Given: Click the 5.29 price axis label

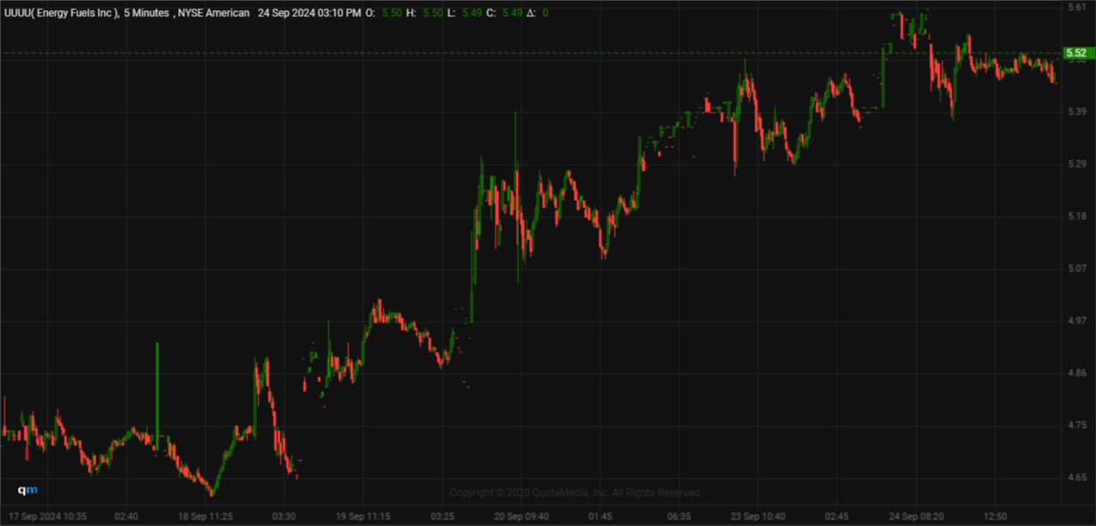Looking at the screenshot, I should click(1076, 164).
